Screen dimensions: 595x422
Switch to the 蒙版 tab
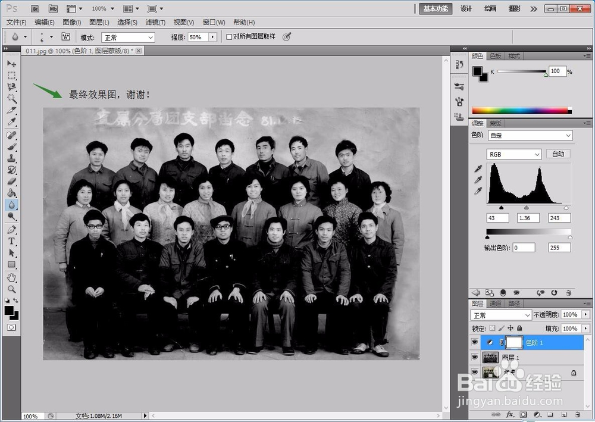click(495, 123)
